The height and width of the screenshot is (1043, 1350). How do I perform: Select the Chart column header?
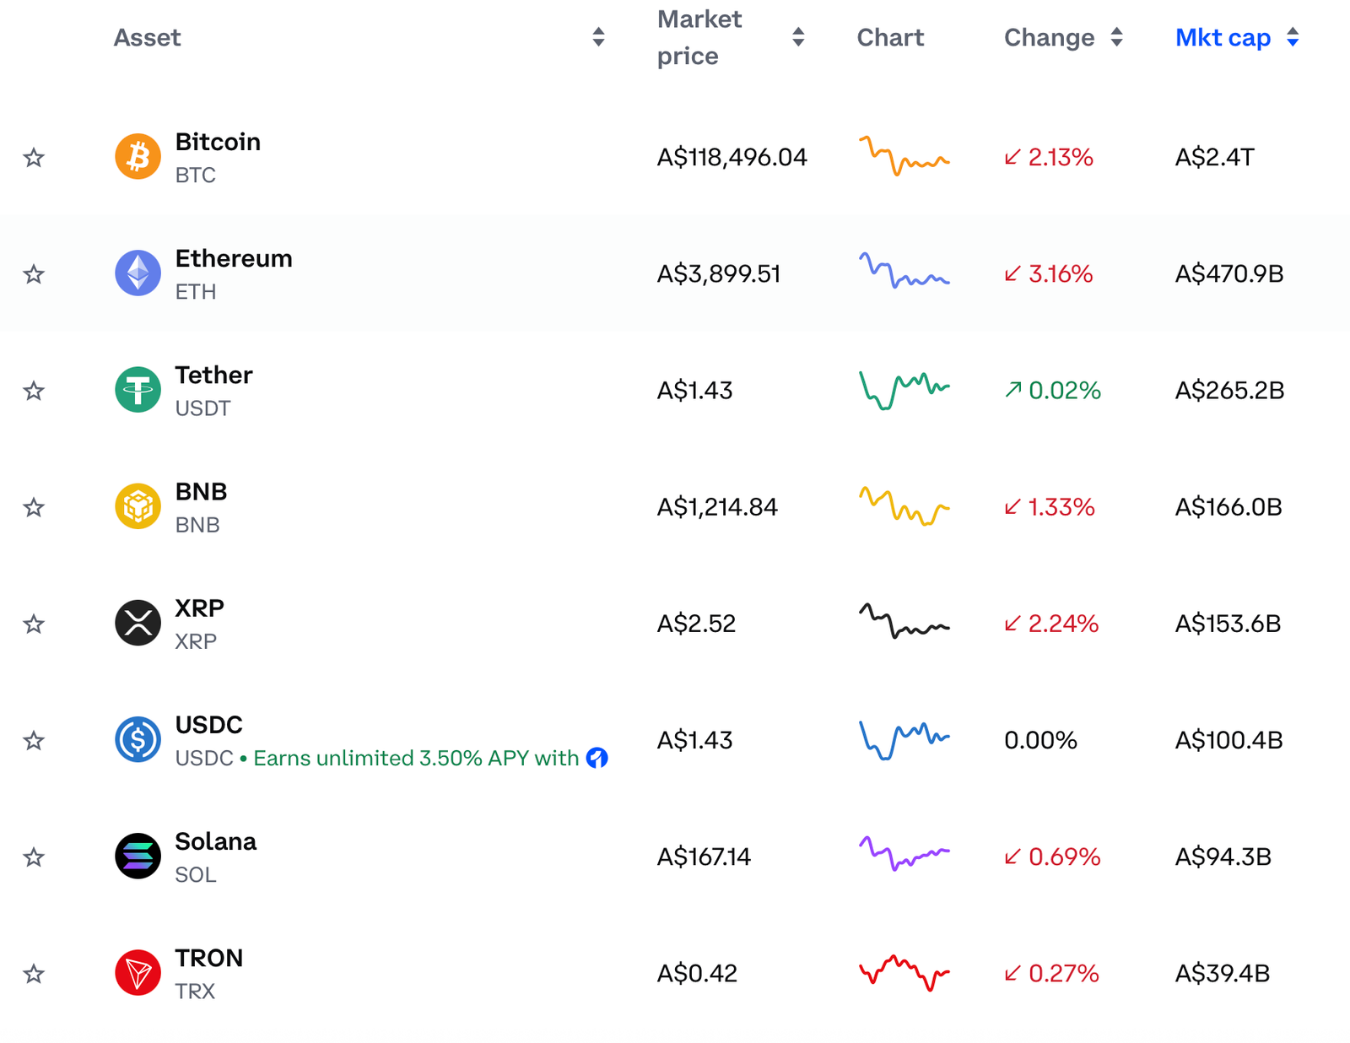point(890,37)
